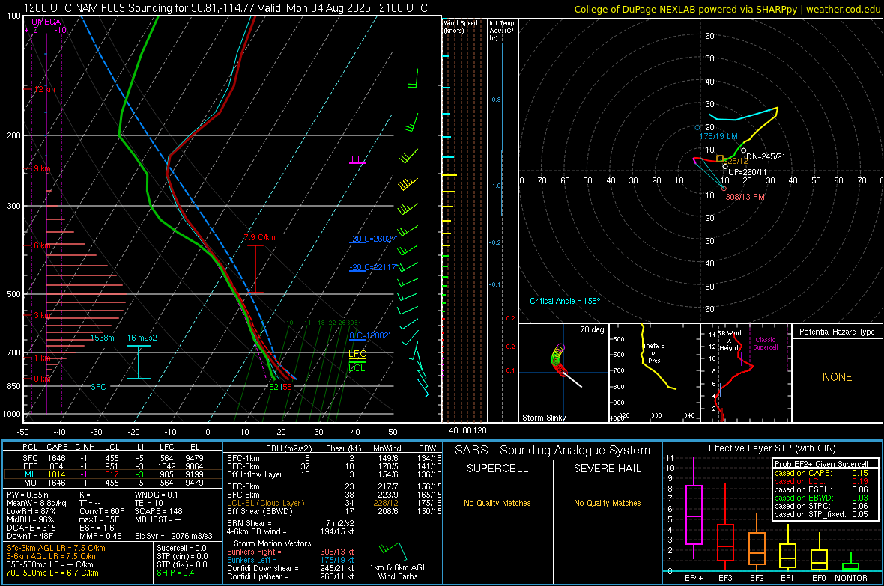Click the magenta EL marker
884x586 pixels.
(x=357, y=160)
